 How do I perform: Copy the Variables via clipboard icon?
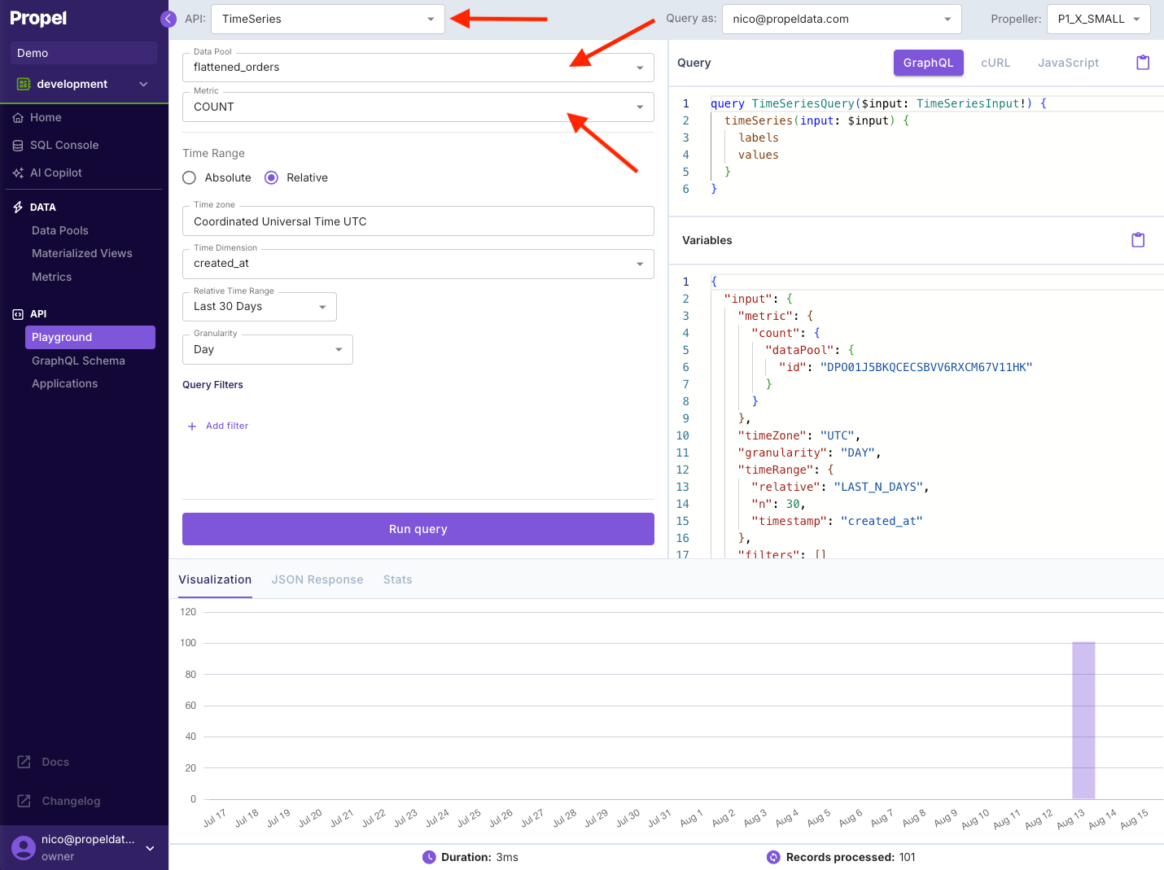(x=1138, y=240)
